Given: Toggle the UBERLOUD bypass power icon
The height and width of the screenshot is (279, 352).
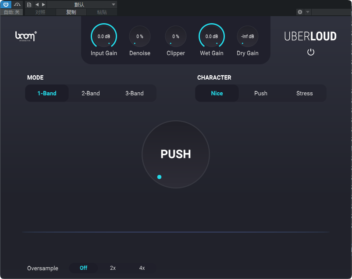Looking at the screenshot, I should [x=311, y=52].
